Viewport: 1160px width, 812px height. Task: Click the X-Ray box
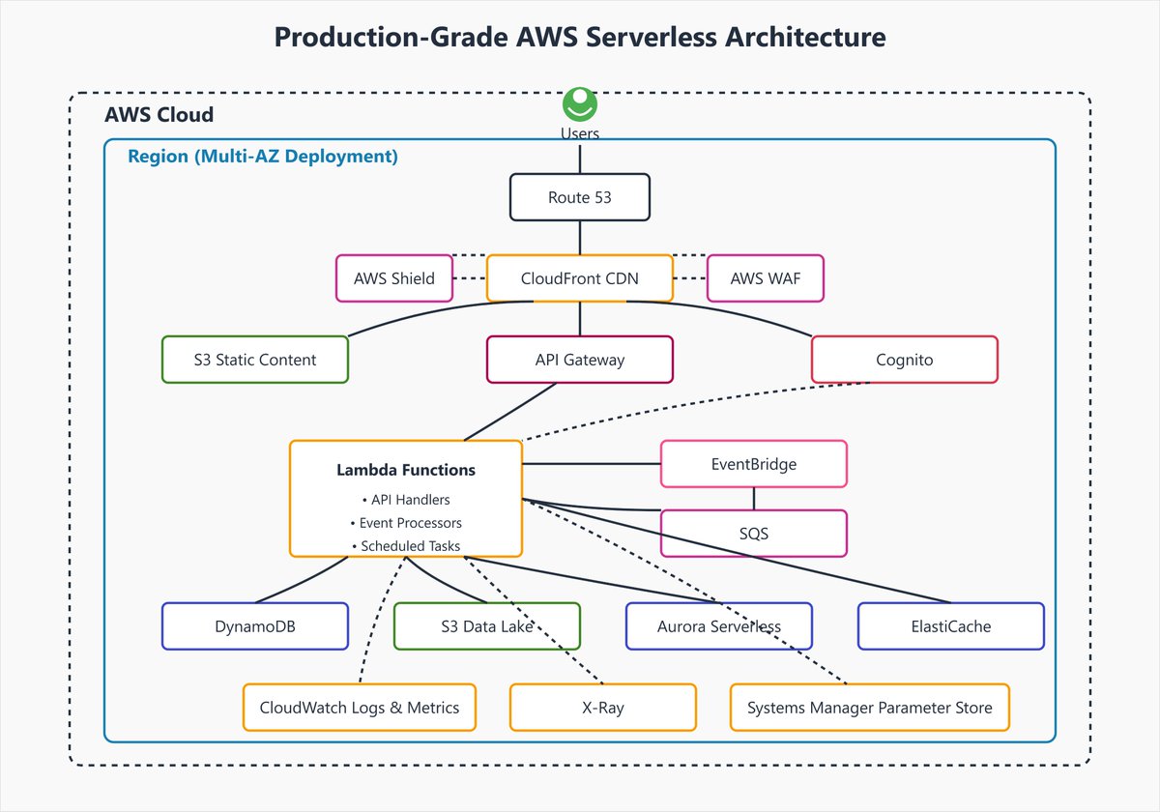pyautogui.click(x=603, y=708)
